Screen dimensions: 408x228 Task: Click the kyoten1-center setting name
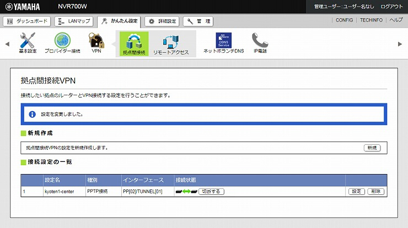pos(60,192)
